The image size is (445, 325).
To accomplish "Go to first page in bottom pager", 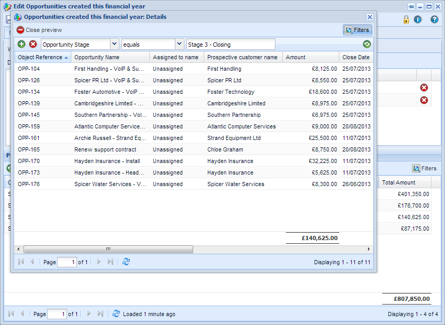I will click(11, 313).
